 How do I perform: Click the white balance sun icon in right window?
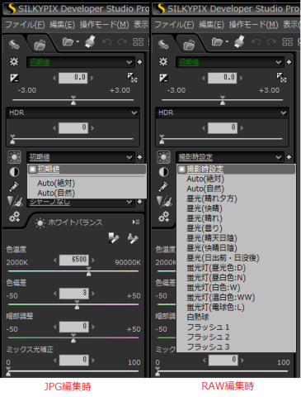164,157
